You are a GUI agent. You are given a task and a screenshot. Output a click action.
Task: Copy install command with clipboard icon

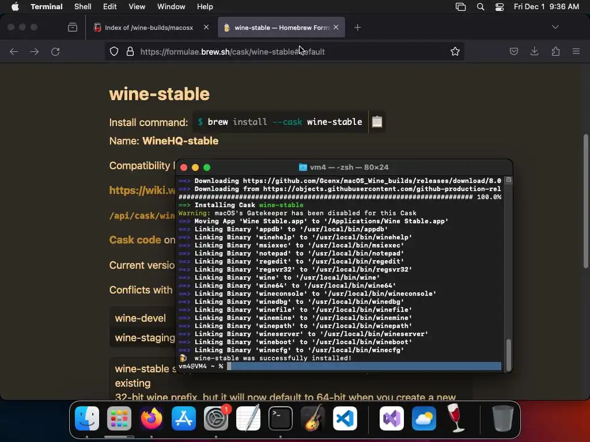tap(377, 122)
